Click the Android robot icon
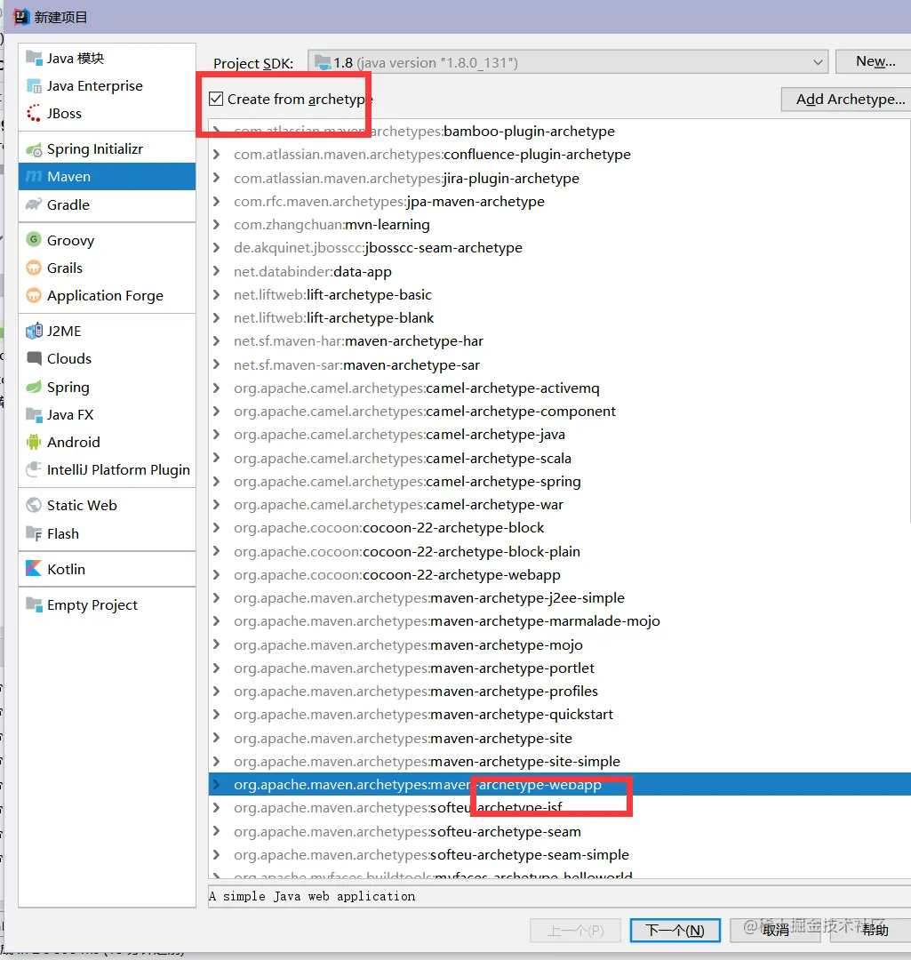 tap(34, 442)
